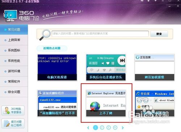Open the 游戏环境 category
Image resolution: width=181 pixels, height=132 pixels.
click(x=14, y=71)
